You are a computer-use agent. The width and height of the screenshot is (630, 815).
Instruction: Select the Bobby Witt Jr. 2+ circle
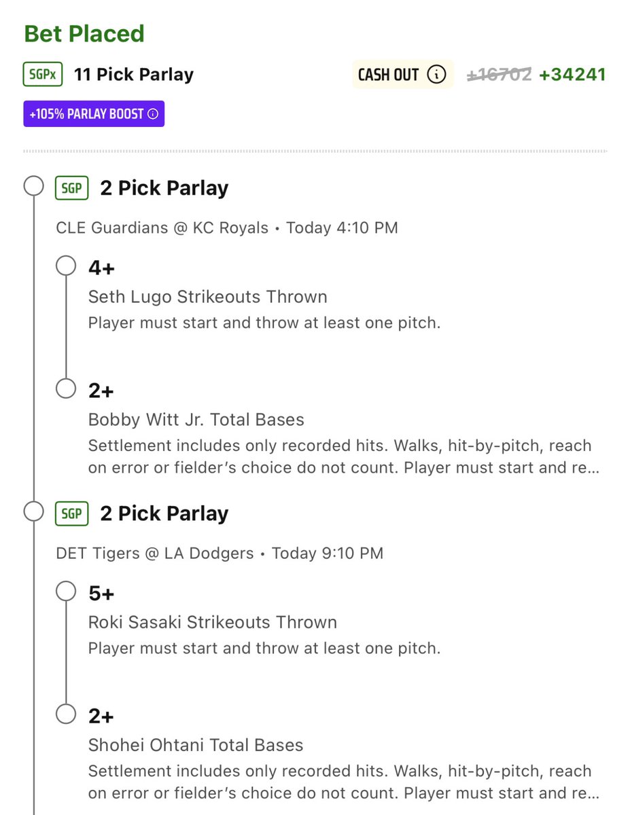(66, 388)
